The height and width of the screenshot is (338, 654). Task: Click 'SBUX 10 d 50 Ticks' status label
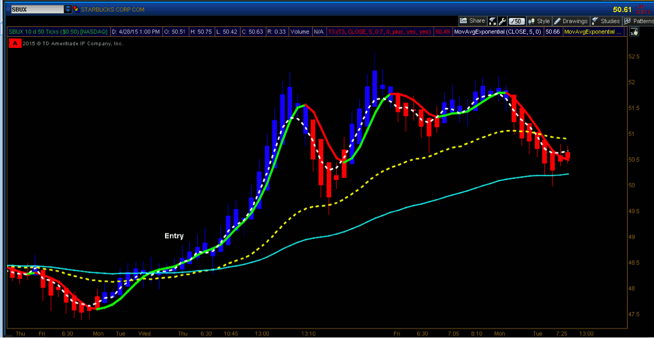point(59,31)
